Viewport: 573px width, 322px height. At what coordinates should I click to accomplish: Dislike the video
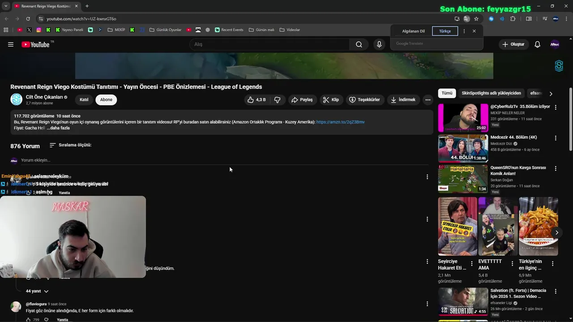pyautogui.click(x=277, y=100)
